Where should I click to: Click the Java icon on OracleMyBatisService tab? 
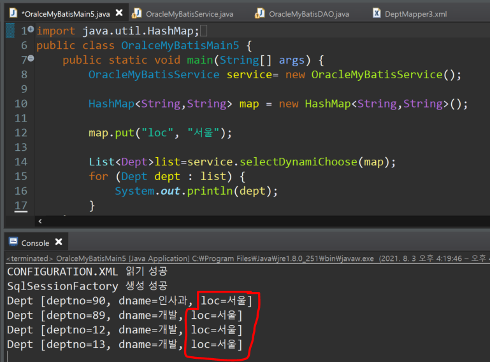137,13
